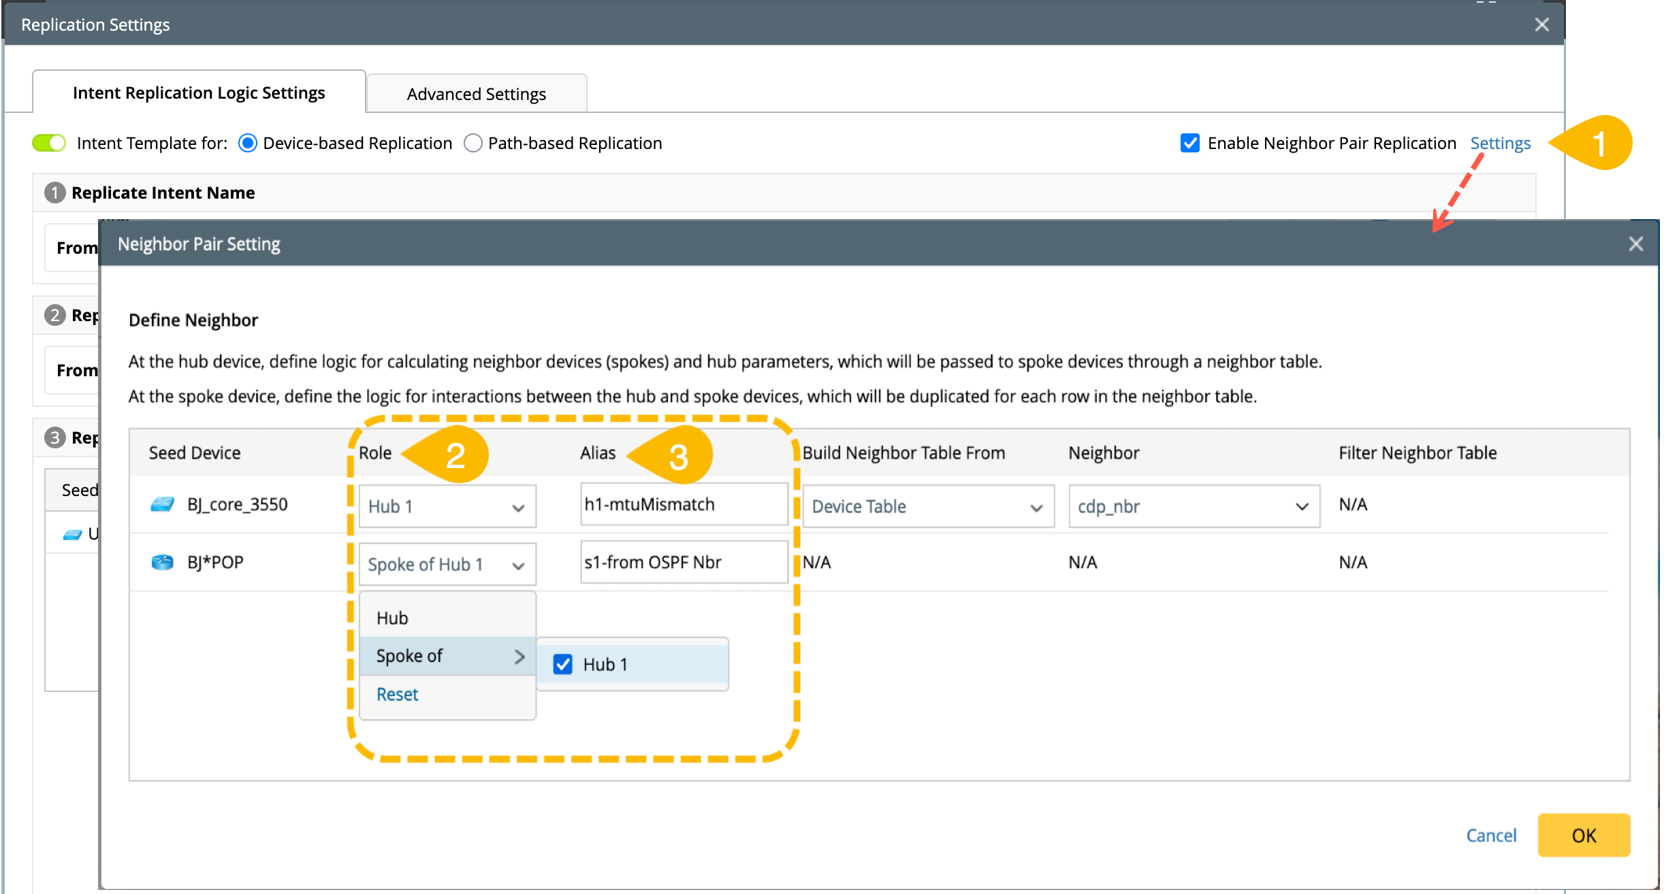This screenshot has width=1664, height=894.
Task: Select Path-based Replication radio button
Action: click(x=473, y=143)
